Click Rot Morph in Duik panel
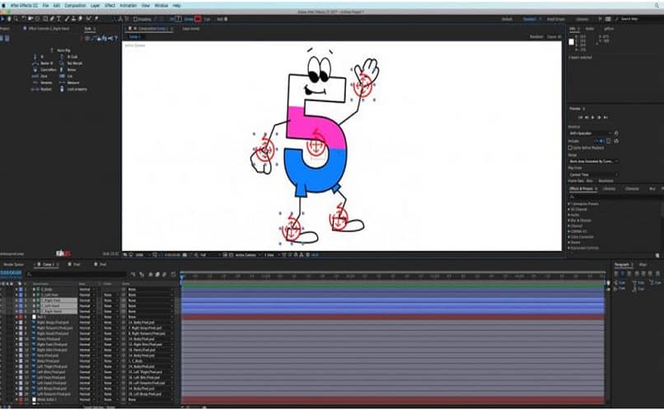The height and width of the screenshot is (410, 664). point(71,64)
